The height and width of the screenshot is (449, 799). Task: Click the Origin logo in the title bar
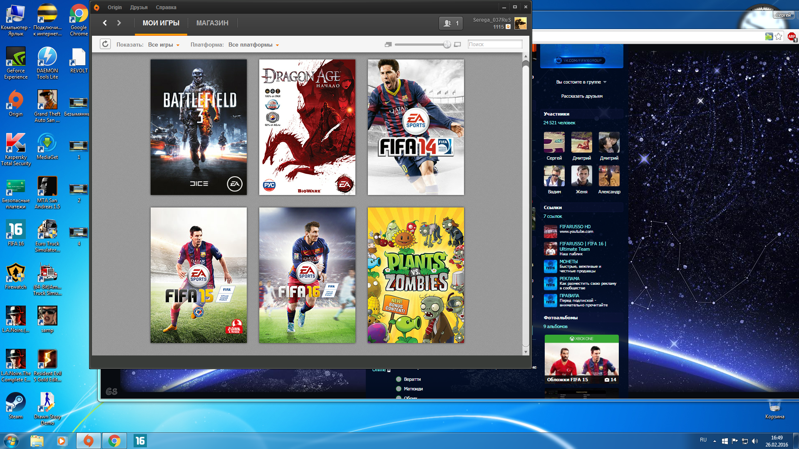(97, 7)
